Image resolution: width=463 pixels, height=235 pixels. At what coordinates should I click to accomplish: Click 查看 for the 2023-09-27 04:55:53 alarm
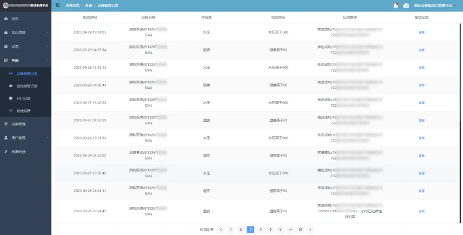tap(421, 121)
